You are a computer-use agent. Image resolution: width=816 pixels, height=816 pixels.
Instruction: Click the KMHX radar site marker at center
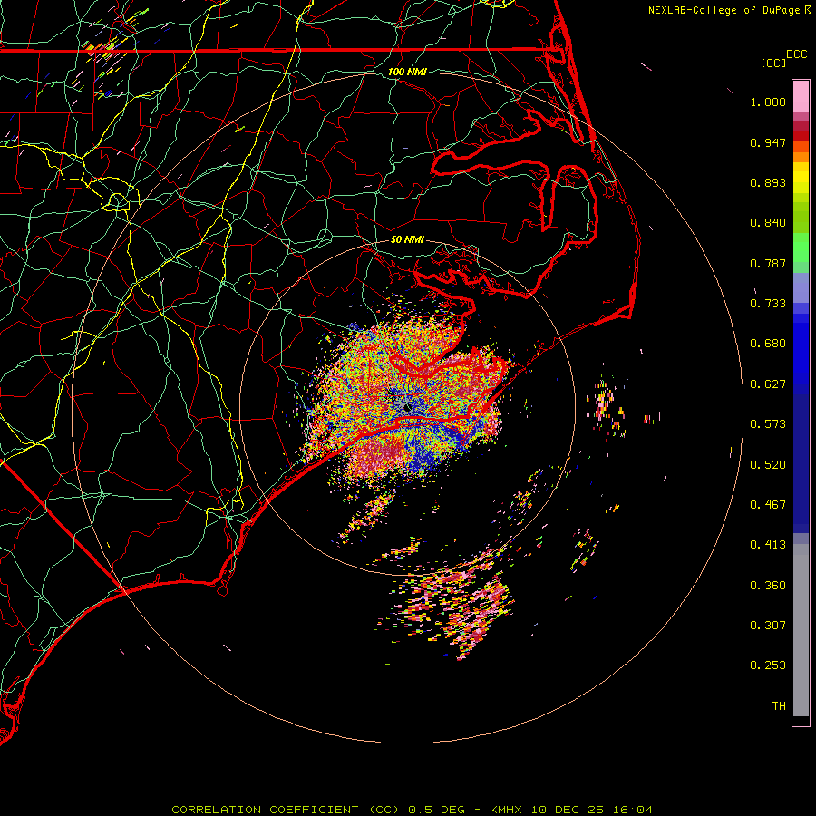tap(407, 409)
